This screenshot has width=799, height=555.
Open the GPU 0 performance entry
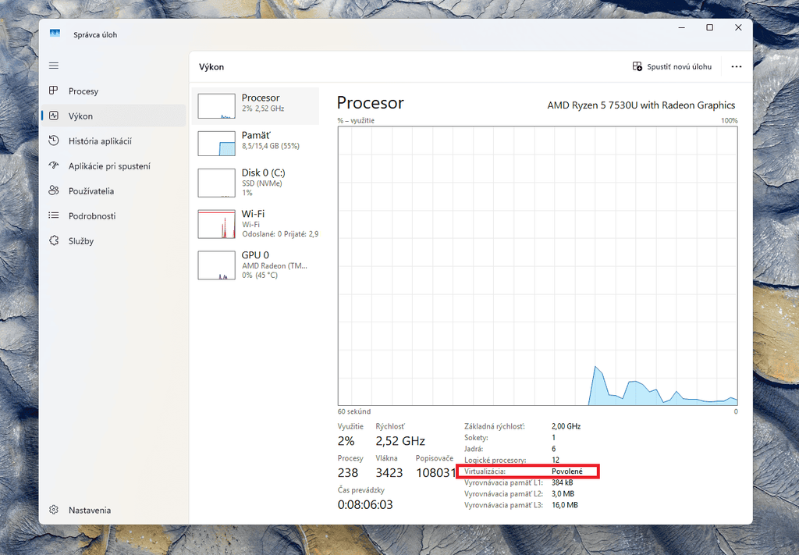coord(255,265)
